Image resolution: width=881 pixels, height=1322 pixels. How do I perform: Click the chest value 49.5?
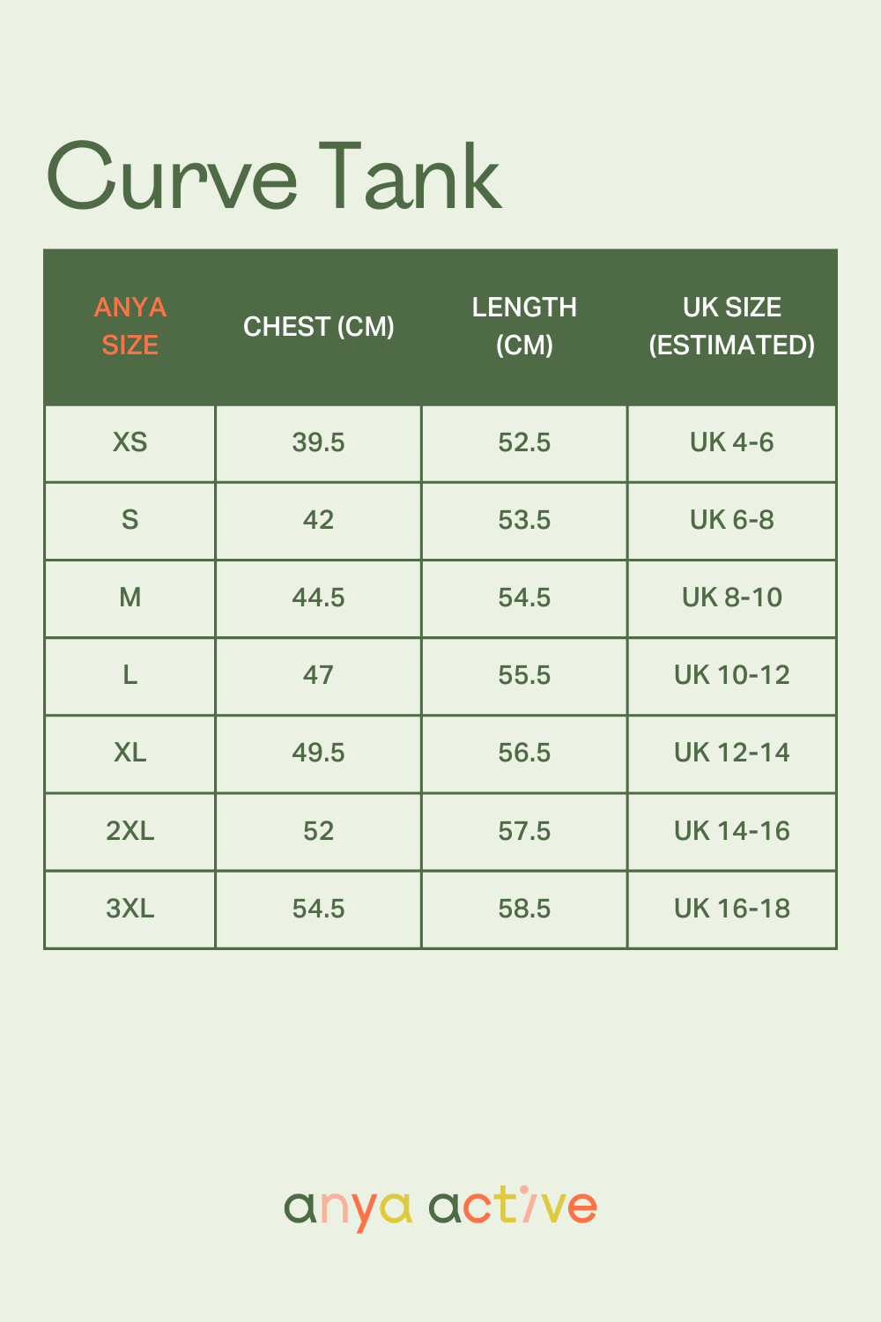(x=318, y=753)
